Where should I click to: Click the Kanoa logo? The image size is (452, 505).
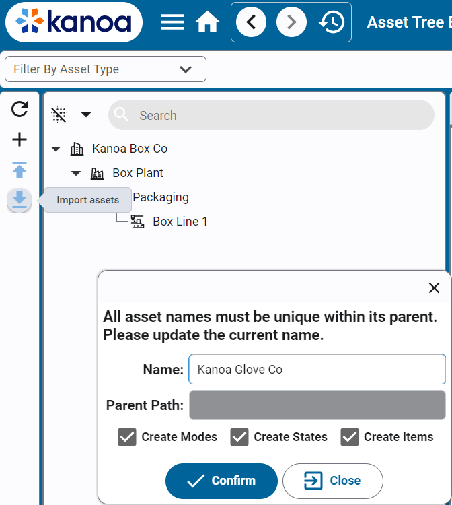(74, 22)
